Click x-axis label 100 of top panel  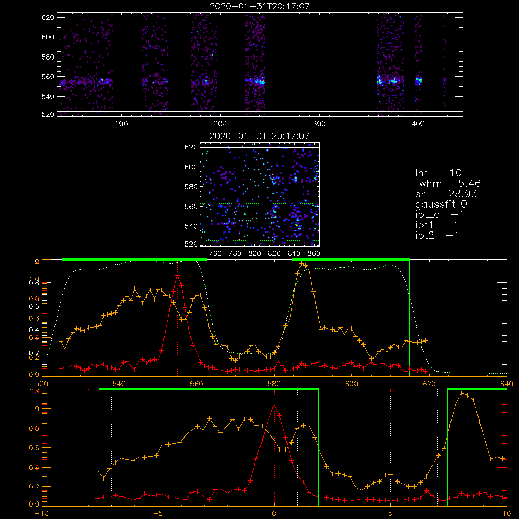tap(121, 124)
